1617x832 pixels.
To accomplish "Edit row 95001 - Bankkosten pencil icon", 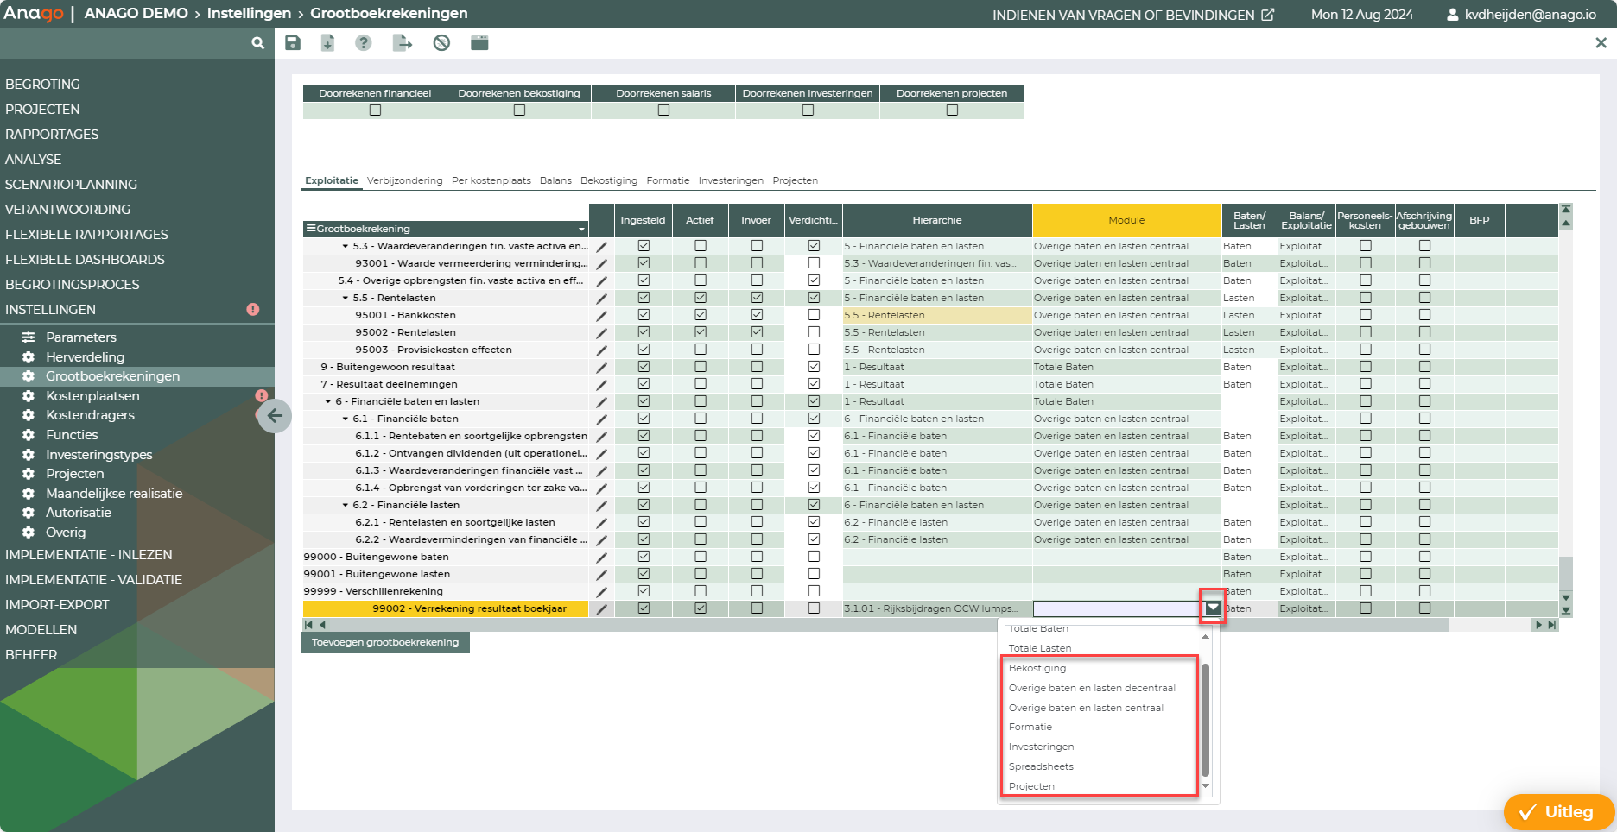I will click(x=601, y=315).
